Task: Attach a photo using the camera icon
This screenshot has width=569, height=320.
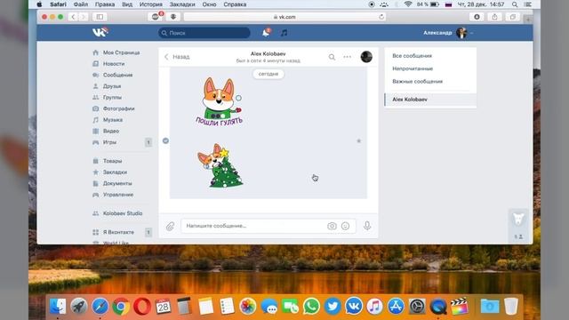Action: coord(332,226)
